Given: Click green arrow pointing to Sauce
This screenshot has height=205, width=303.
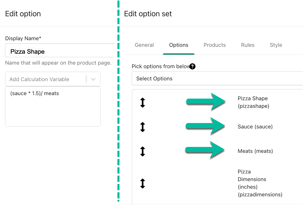Looking at the screenshot, I should (206, 126).
